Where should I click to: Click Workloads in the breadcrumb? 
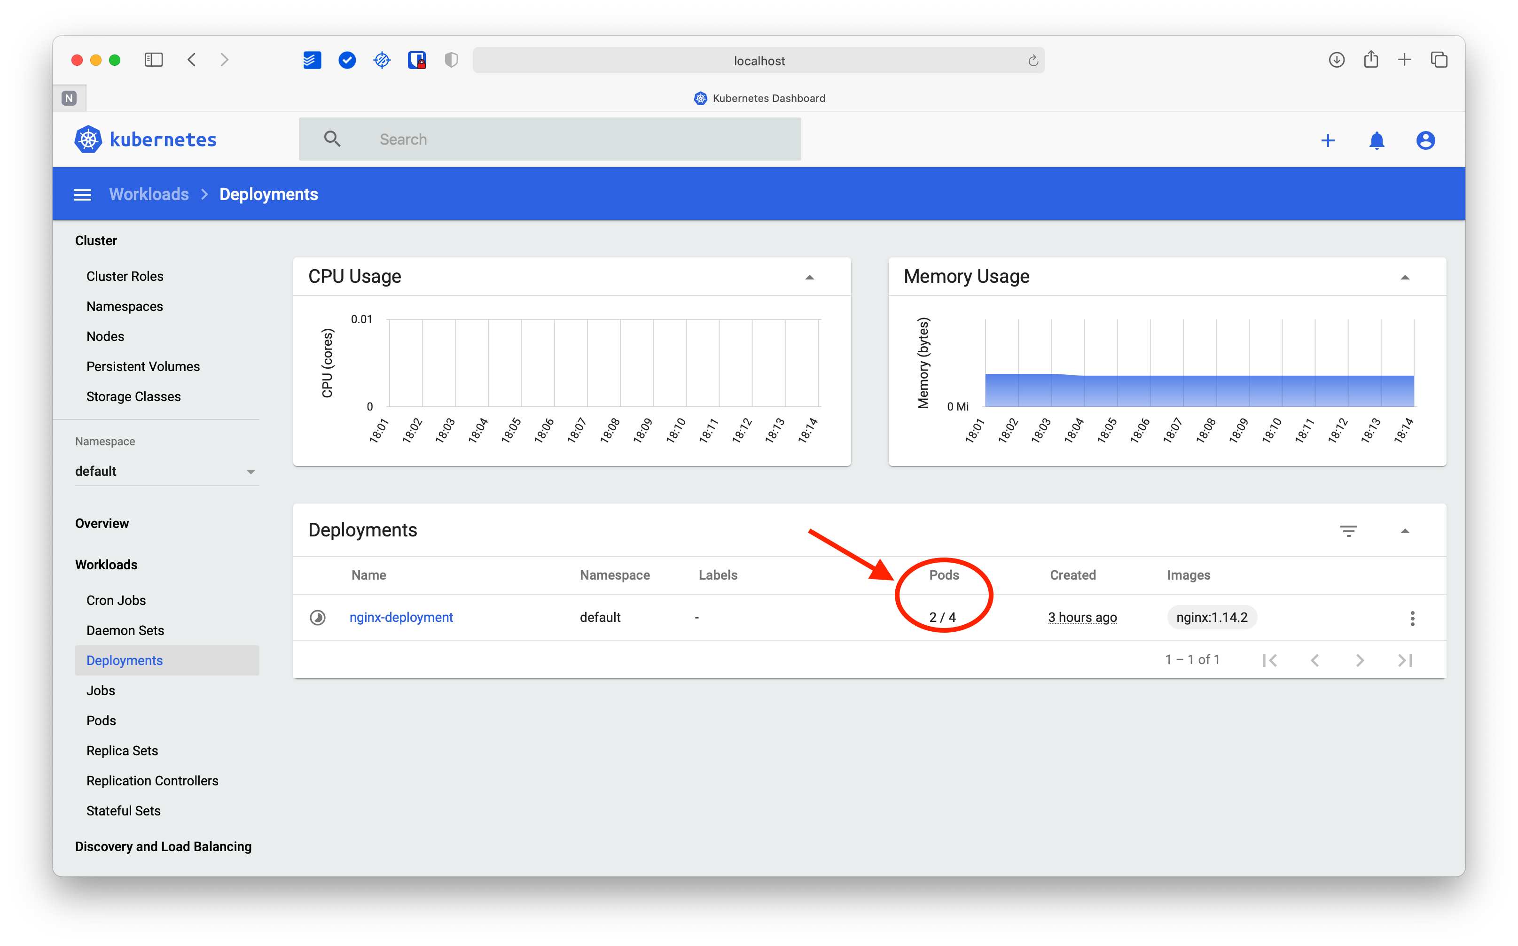(x=149, y=194)
